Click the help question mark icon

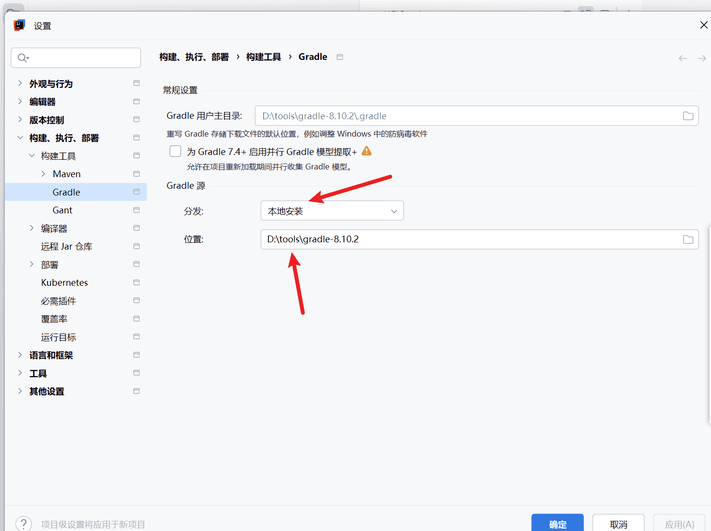coord(24,524)
